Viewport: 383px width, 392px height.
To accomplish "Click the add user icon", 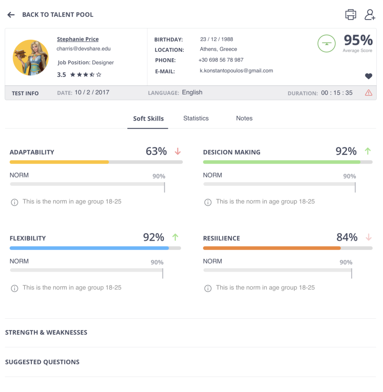I will point(370,15).
